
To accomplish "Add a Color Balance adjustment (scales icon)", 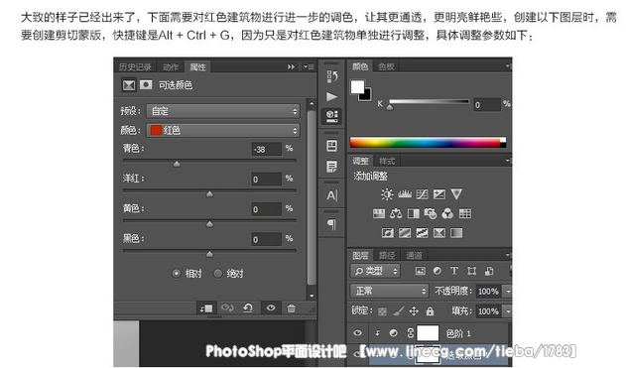I will [x=396, y=213].
